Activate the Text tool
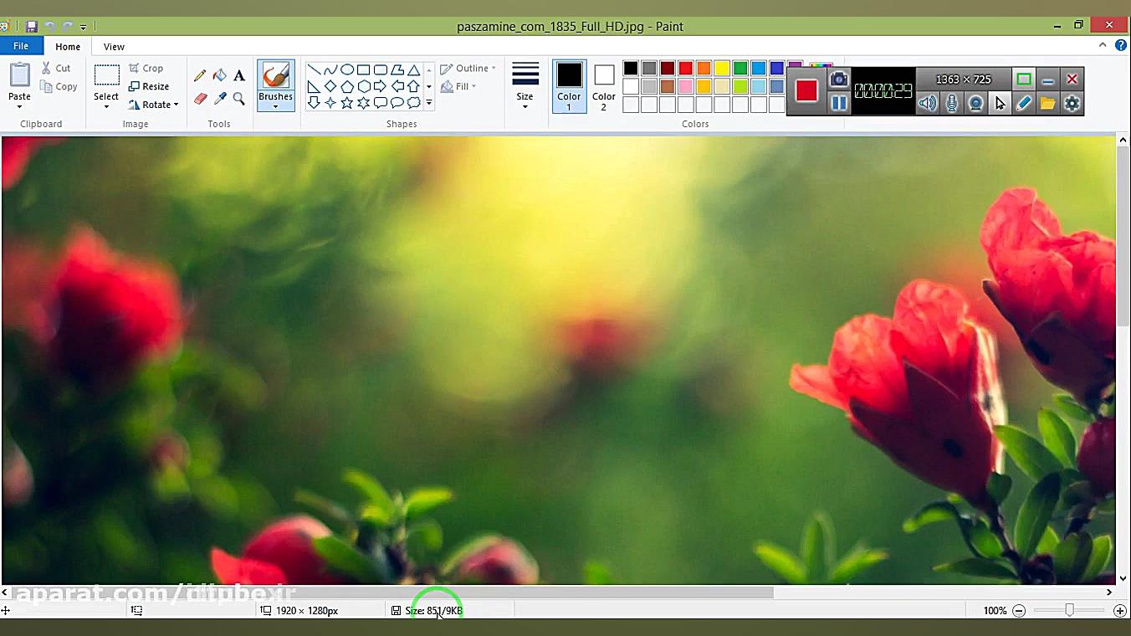 coord(239,76)
